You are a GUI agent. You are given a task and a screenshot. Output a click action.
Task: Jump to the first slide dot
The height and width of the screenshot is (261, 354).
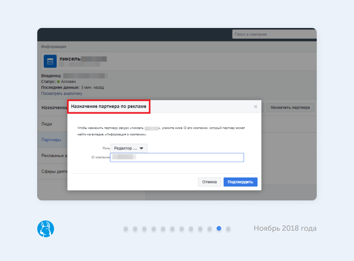(x=126, y=228)
